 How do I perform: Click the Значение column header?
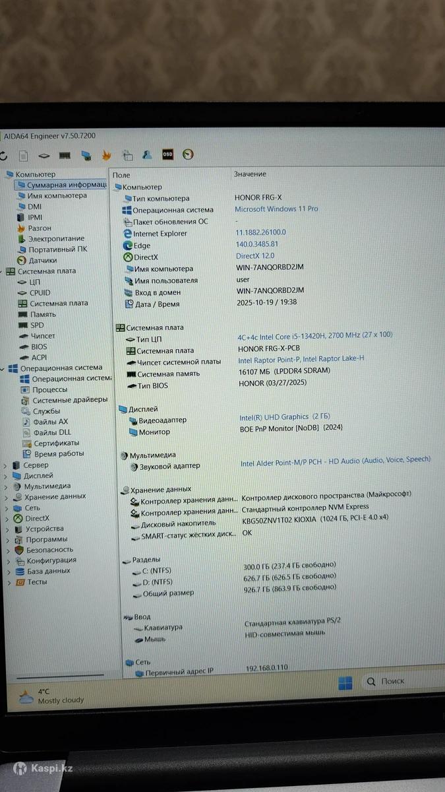pos(250,174)
